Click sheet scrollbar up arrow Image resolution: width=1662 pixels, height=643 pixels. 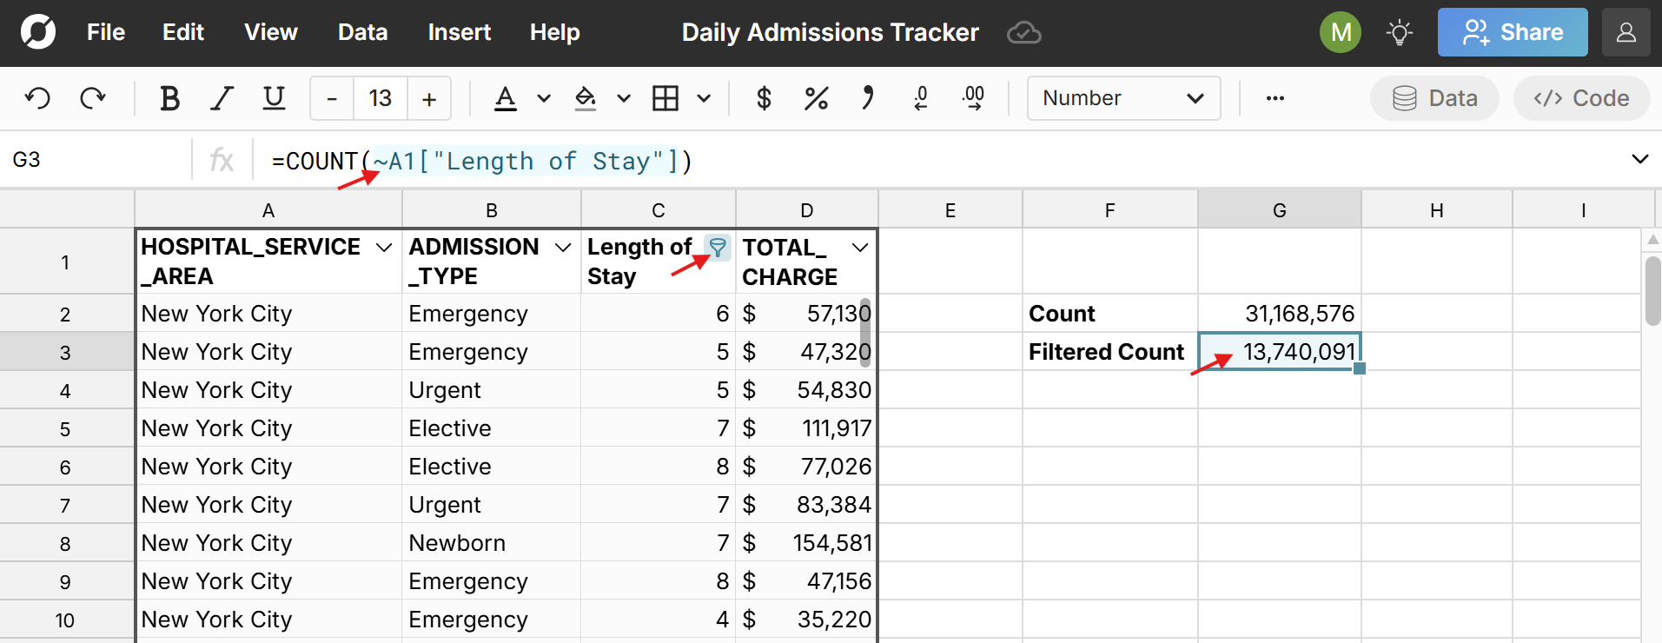pyautogui.click(x=1652, y=241)
